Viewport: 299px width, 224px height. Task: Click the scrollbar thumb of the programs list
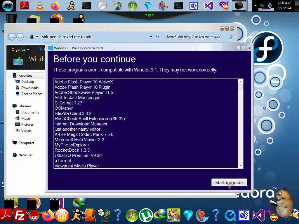click(x=241, y=87)
